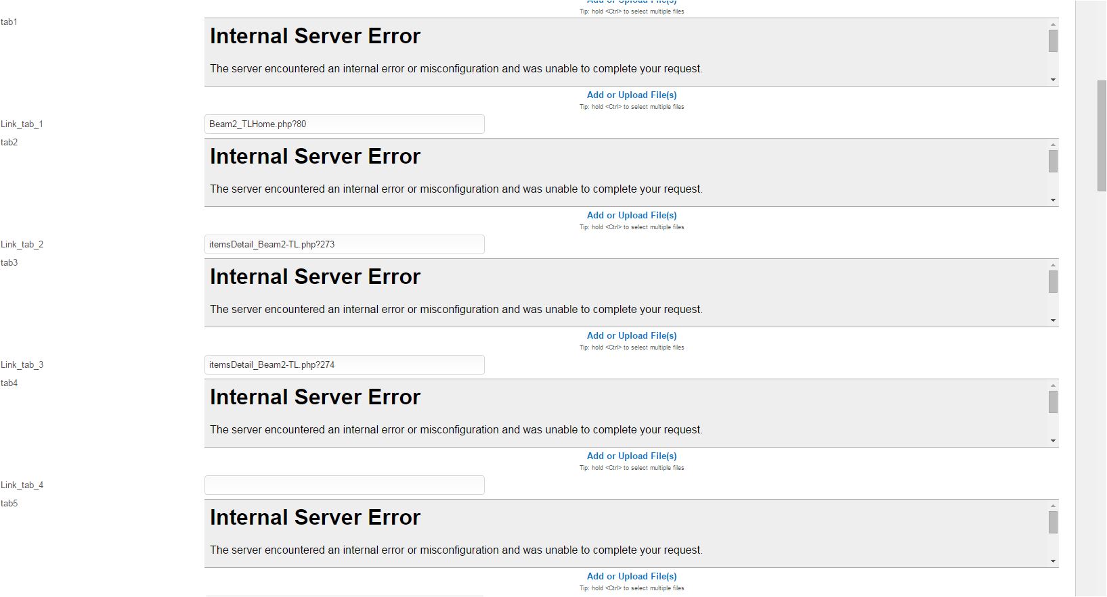
Task: Open Add or Upload File(s) under tab5 frame
Action: (631, 577)
